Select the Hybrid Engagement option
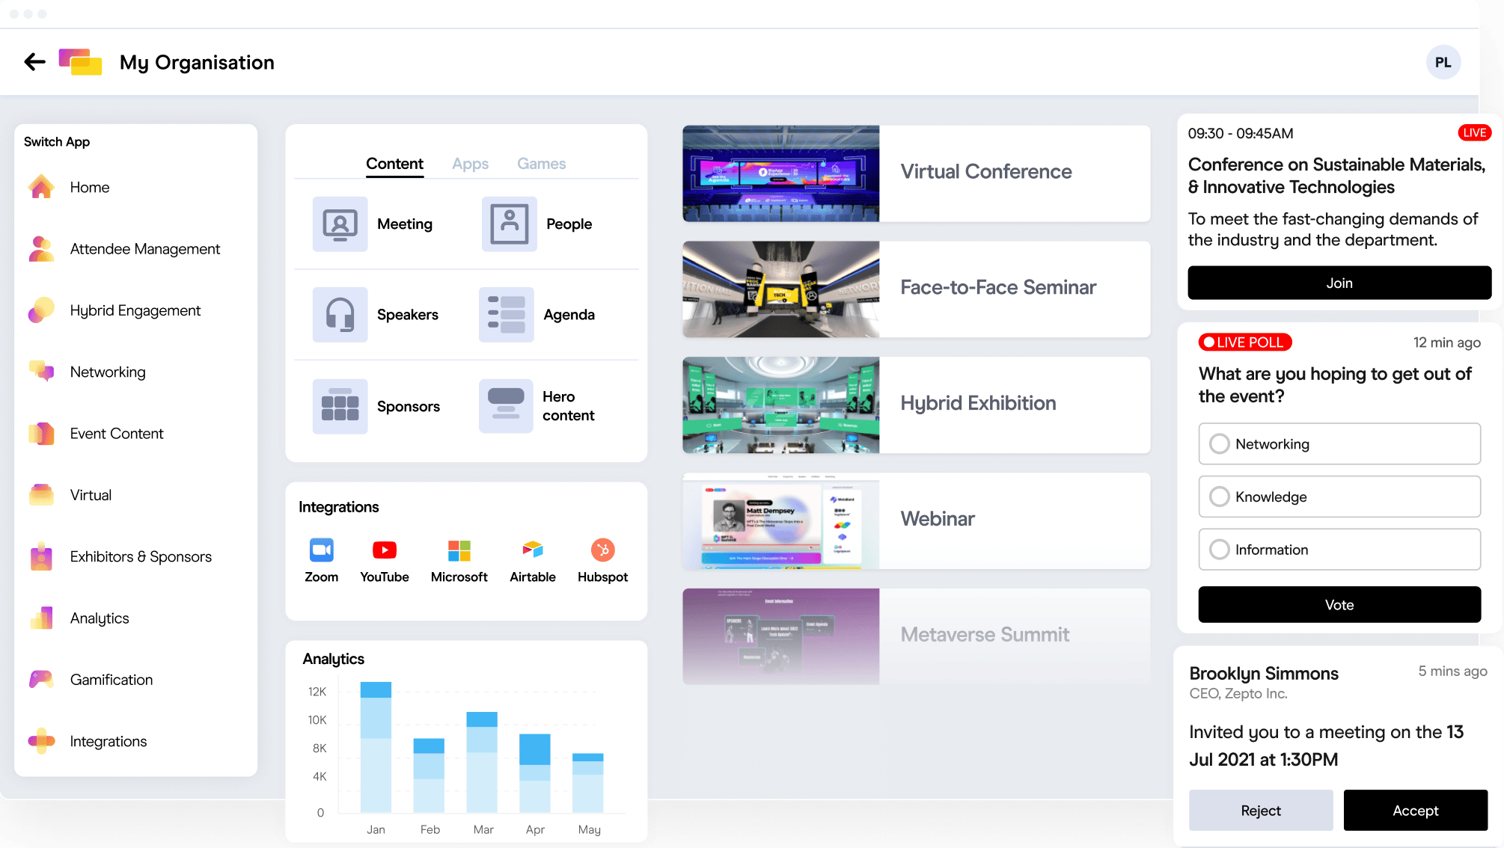 pos(135,310)
